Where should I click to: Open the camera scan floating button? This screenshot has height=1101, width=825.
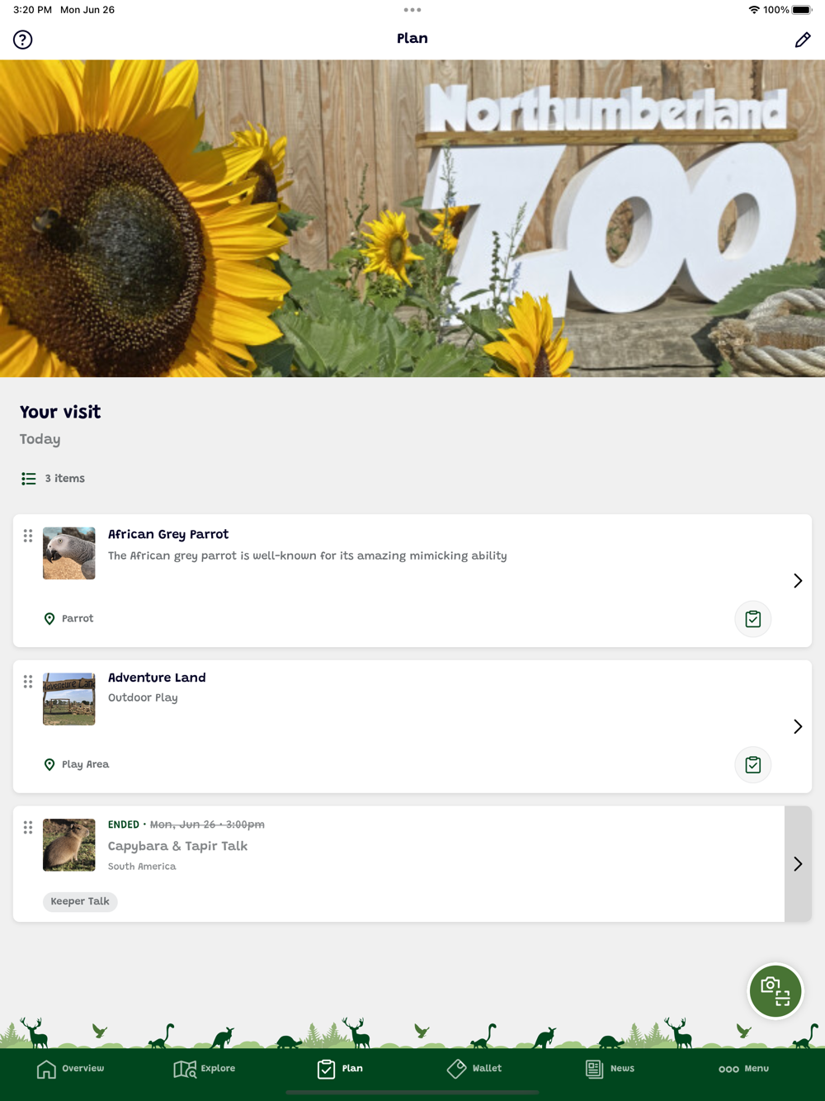coord(775,991)
